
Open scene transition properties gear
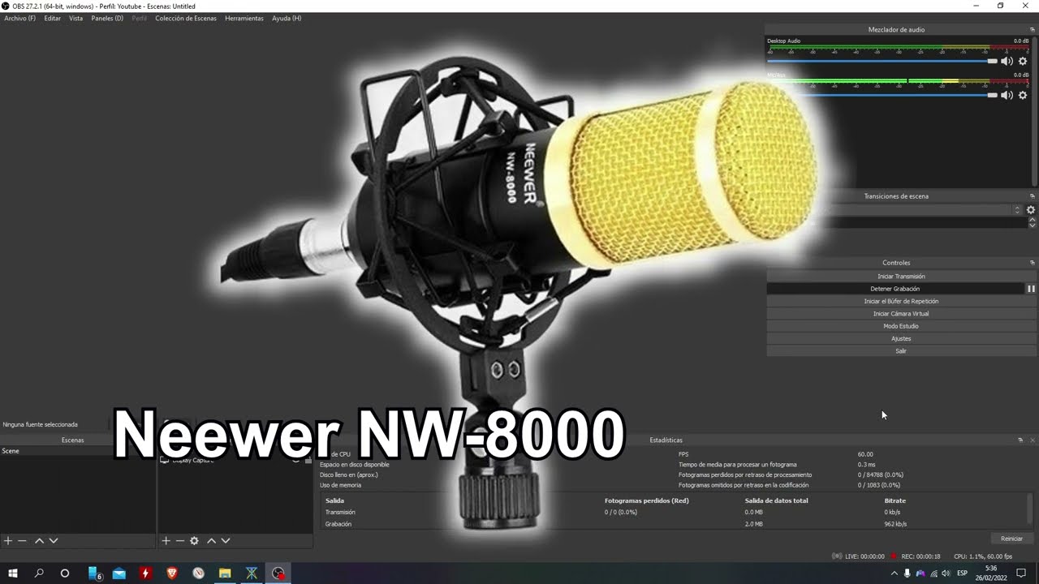pyautogui.click(x=1031, y=209)
